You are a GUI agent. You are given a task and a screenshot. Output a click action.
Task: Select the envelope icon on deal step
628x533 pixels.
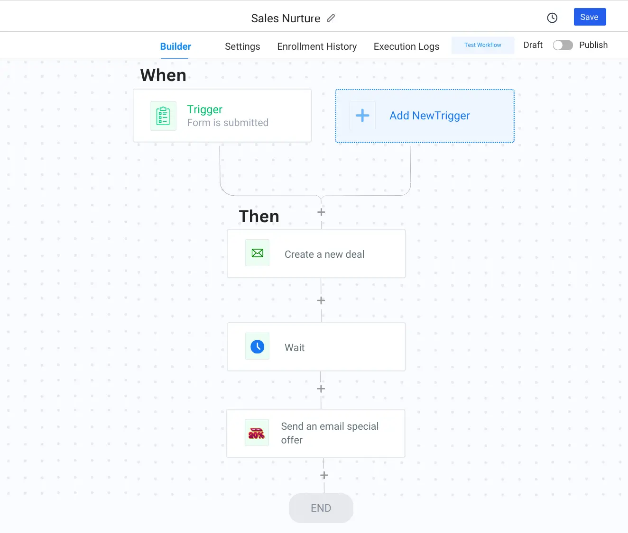[x=258, y=253]
